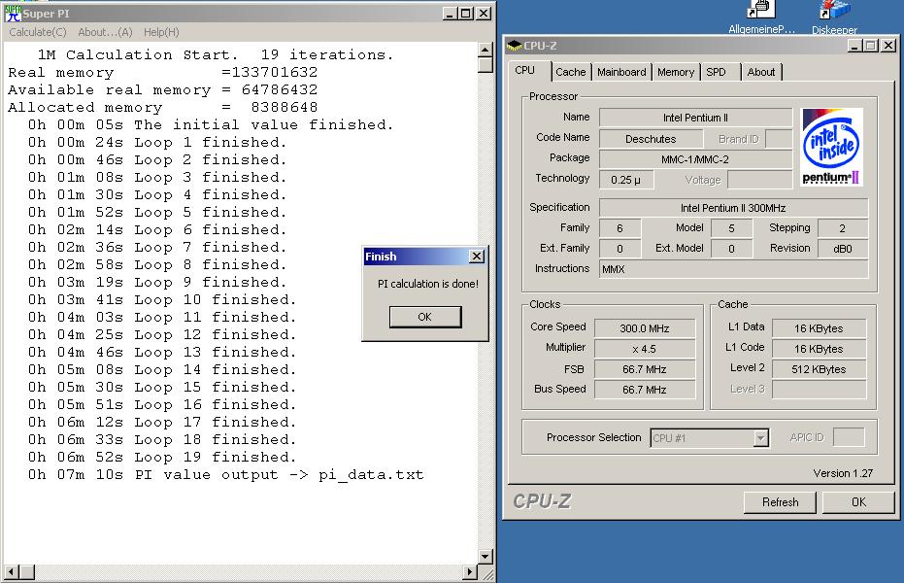Click 'PI calculation is done!' message text
Image resolution: width=904 pixels, height=583 pixels.
(x=428, y=284)
